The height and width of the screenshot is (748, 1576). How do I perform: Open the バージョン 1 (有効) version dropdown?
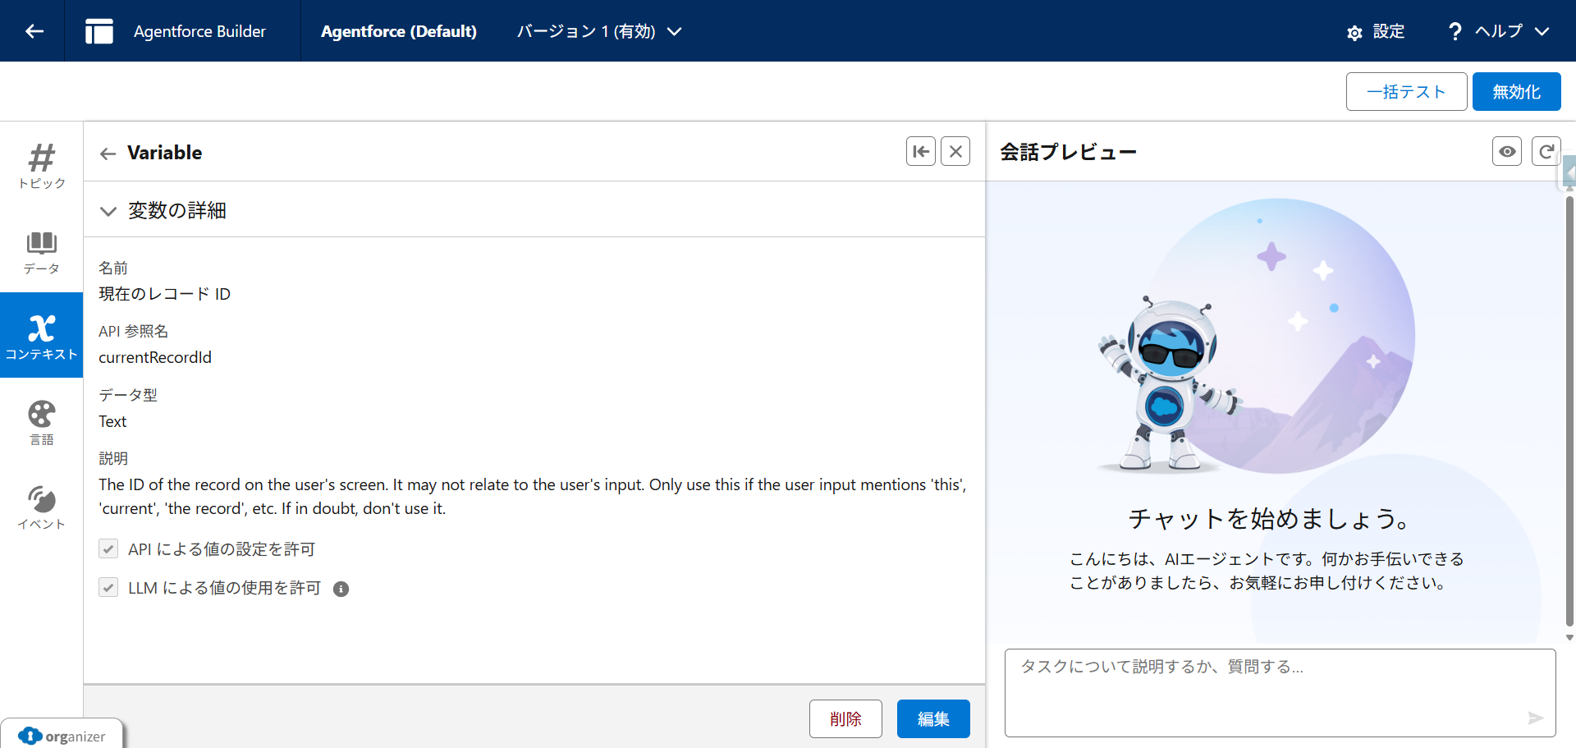coord(599,31)
